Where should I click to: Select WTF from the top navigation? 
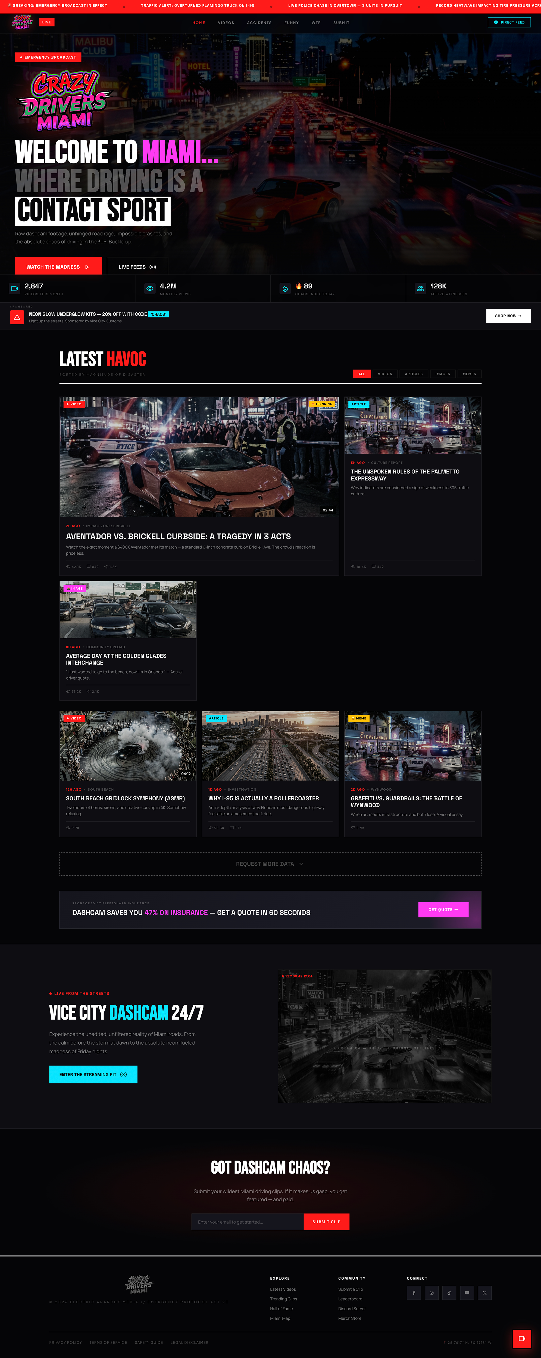[x=316, y=23]
